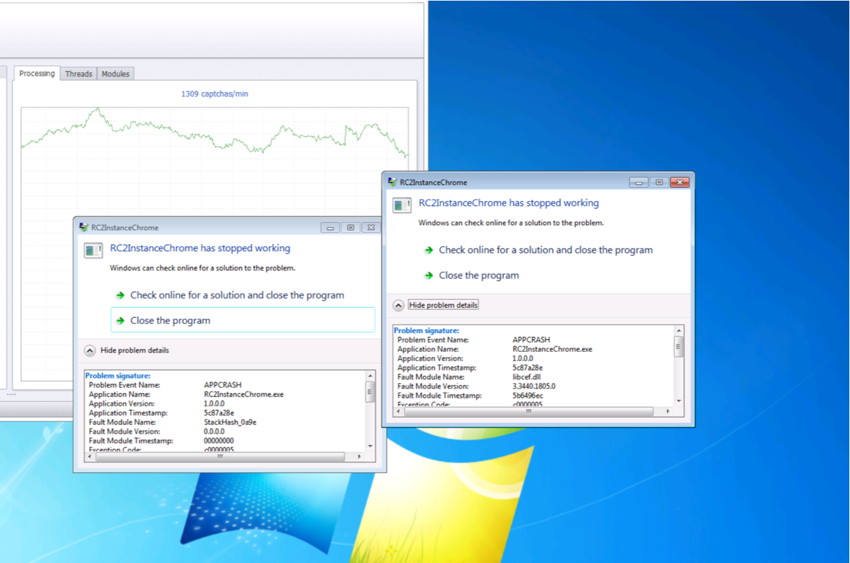Click green arrow beside 'Close the program' in right dialog
This screenshot has width=850, height=563.
(x=429, y=275)
